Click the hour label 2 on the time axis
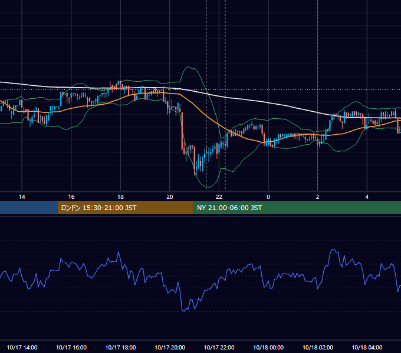The image size is (401, 353). 318,197
